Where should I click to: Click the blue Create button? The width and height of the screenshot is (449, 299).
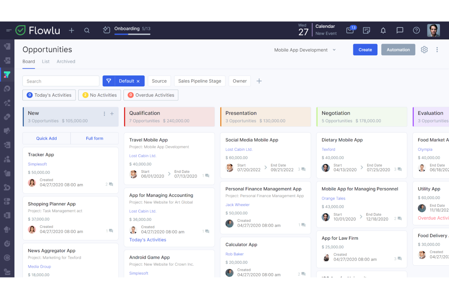pos(365,50)
